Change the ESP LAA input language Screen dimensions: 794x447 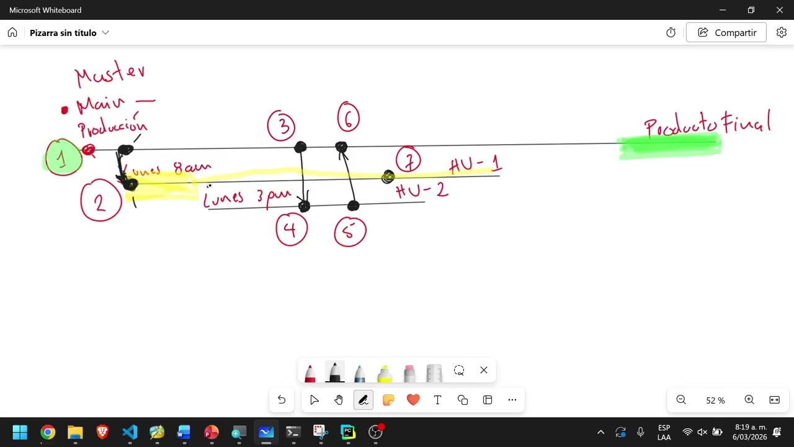coord(664,432)
